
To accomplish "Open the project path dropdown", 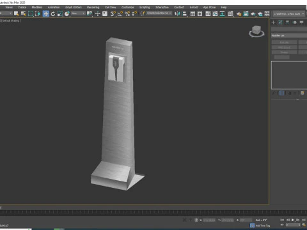I will (289, 13).
